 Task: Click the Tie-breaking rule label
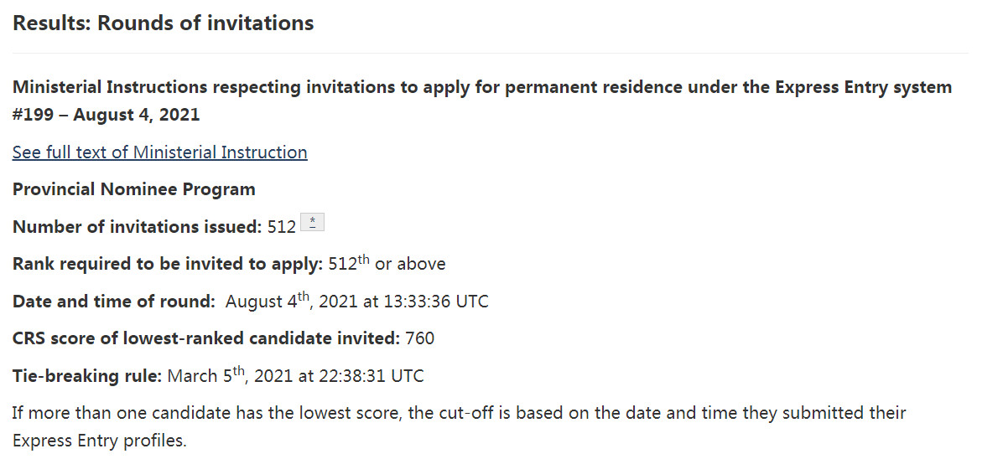86,376
